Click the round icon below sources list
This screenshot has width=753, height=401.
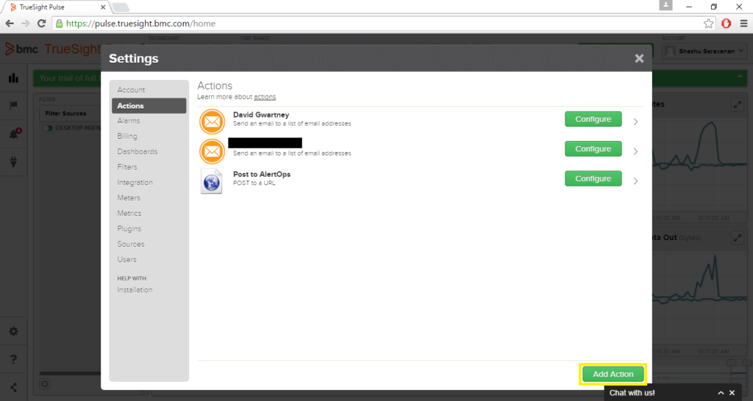45,383
